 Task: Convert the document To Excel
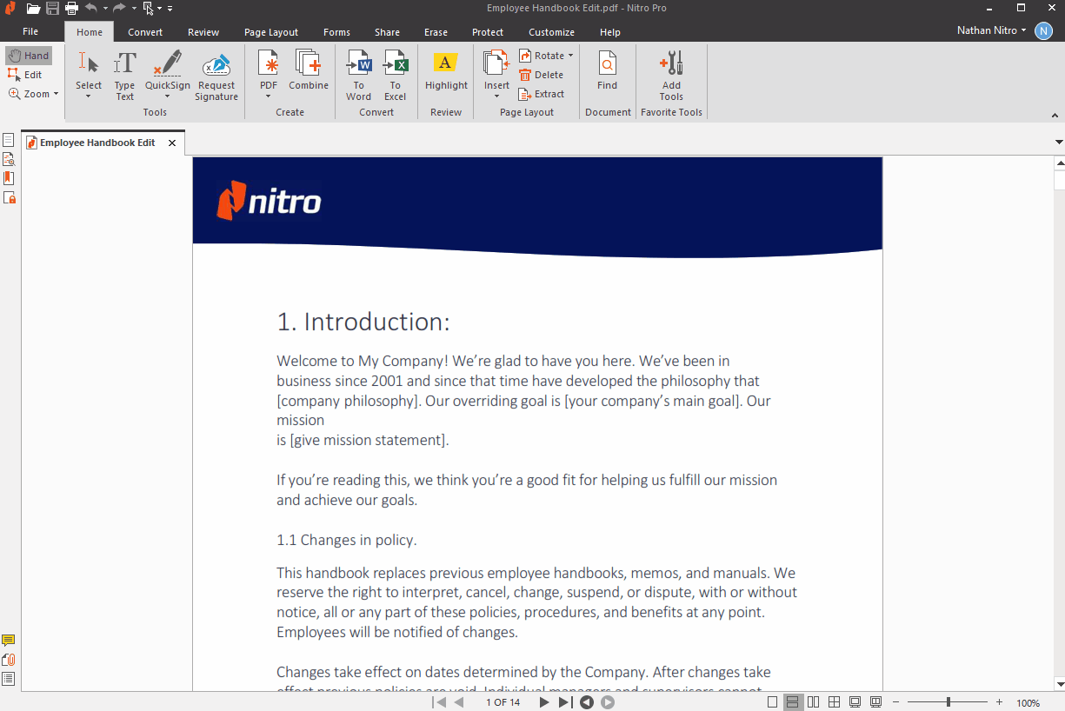pyautogui.click(x=396, y=74)
